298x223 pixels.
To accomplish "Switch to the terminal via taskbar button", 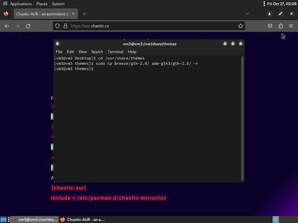I will tap(34, 220).
